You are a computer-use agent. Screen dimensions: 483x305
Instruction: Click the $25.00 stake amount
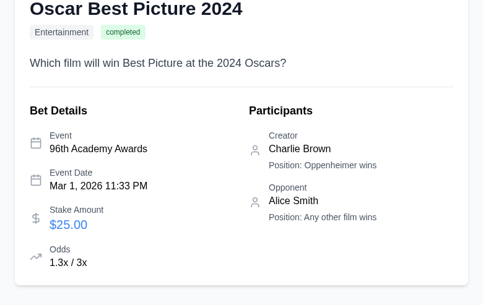(68, 225)
